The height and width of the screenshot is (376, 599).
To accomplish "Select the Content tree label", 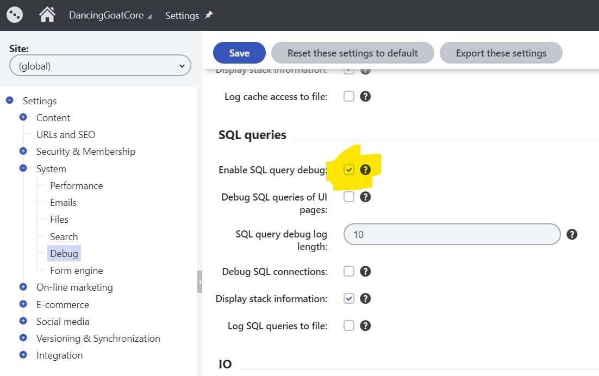I will click(x=53, y=118).
